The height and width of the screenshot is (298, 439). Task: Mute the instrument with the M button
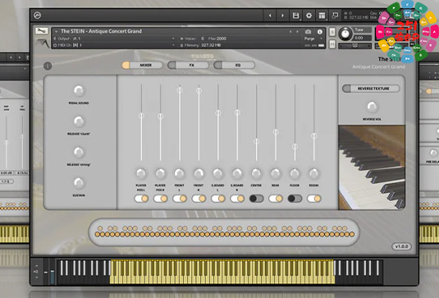[x=332, y=44]
